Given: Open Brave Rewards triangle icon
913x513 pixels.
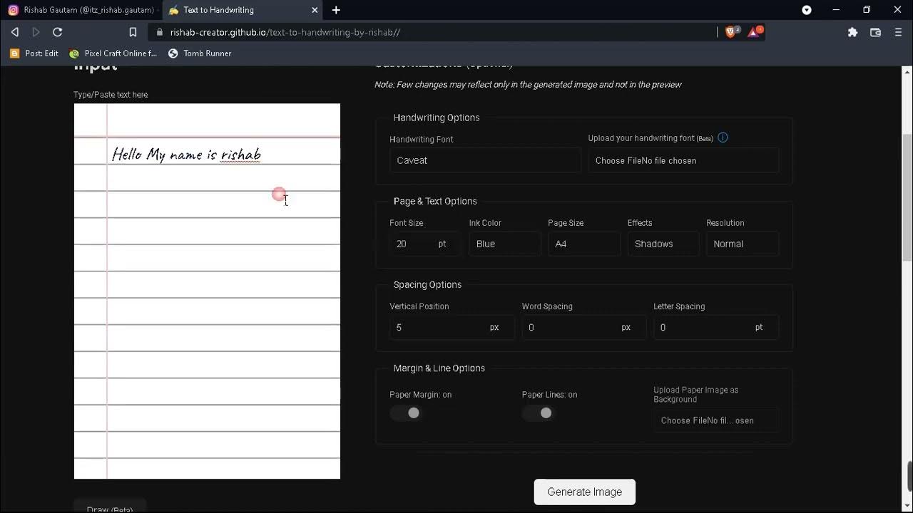Looking at the screenshot, I should coord(755,32).
